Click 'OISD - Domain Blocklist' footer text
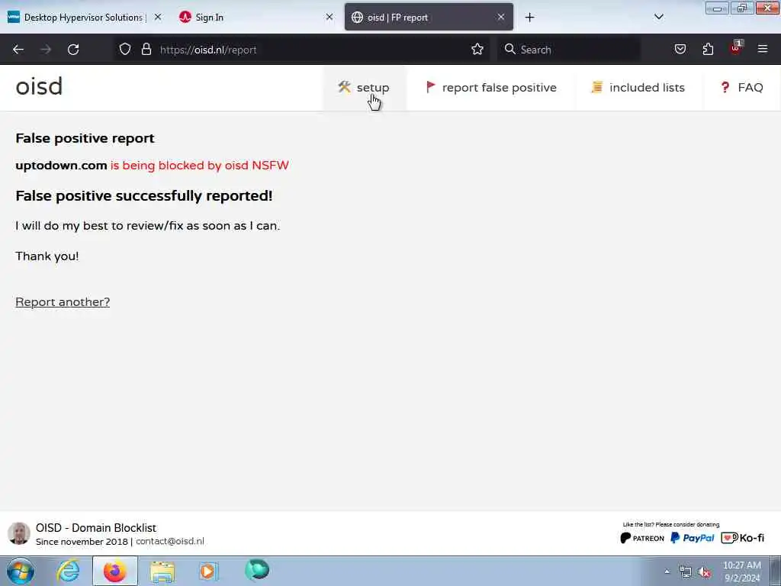 click(95, 528)
